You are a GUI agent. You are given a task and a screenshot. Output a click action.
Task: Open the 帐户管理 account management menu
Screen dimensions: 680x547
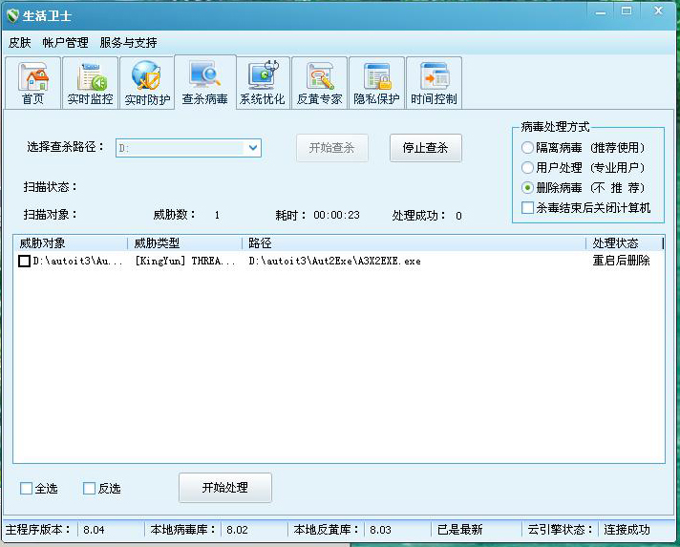[65, 43]
